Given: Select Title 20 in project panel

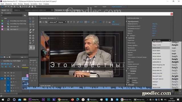Looking at the screenshot, I should [15, 26].
